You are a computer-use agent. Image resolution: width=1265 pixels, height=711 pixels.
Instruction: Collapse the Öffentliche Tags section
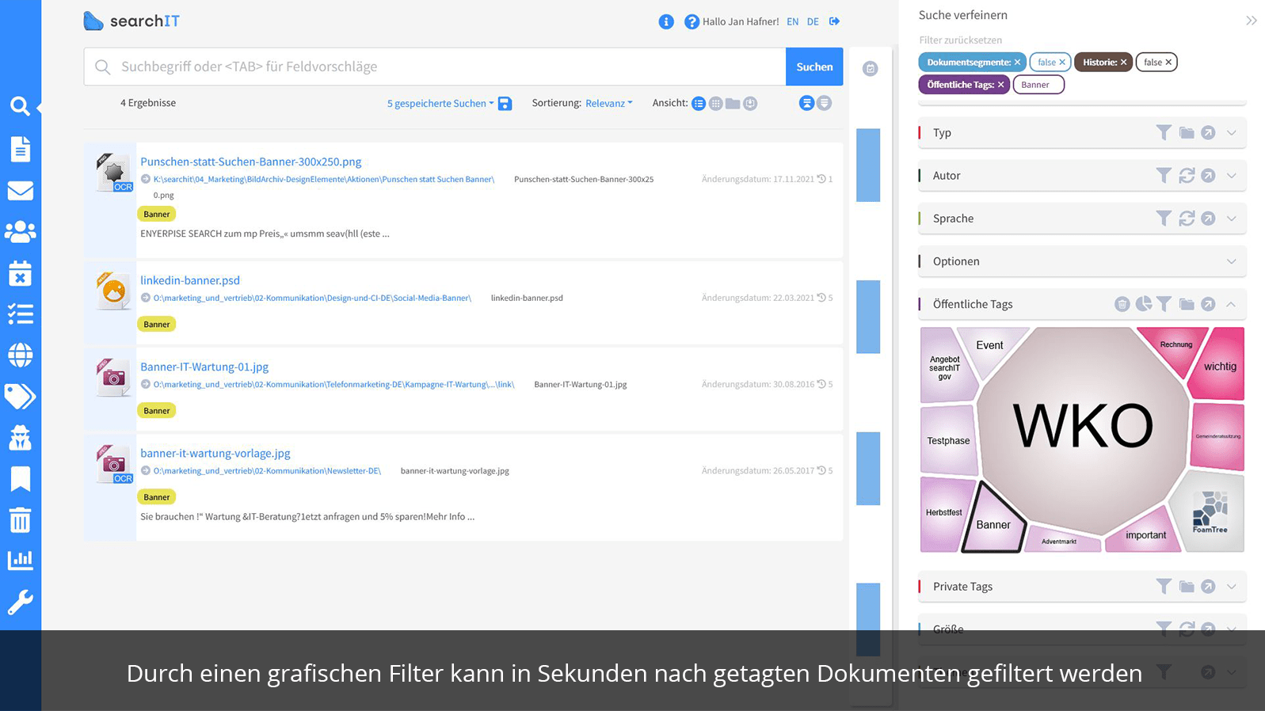click(1232, 303)
